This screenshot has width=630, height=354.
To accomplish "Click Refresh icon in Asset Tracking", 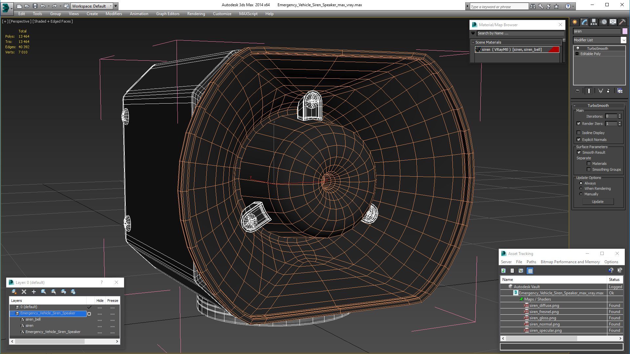I will pyautogui.click(x=503, y=271).
